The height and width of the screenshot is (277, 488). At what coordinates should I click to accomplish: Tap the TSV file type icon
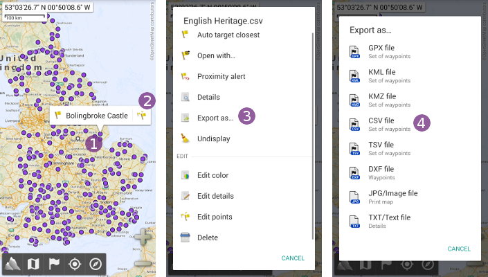(x=354, y=149)
